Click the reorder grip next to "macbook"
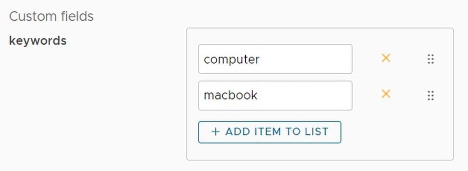The image size is (468, 171). pos(431,95)
